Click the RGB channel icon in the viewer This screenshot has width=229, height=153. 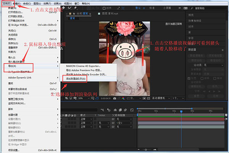point(123,99)
